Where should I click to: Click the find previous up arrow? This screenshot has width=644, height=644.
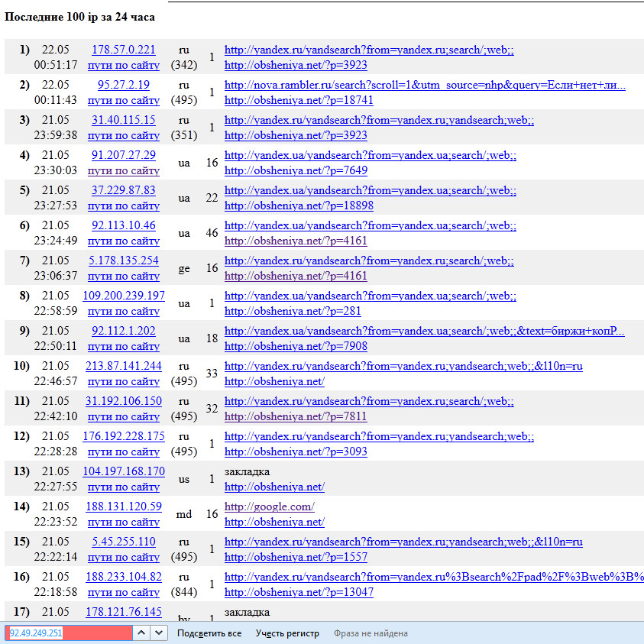click(x=141, y=633)
